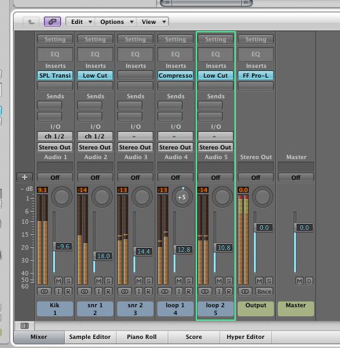Toggle stereo format icon on loop 1 channel
Image resolution: width=340 pixels, height=348 pixels.
tap(164, 291)
